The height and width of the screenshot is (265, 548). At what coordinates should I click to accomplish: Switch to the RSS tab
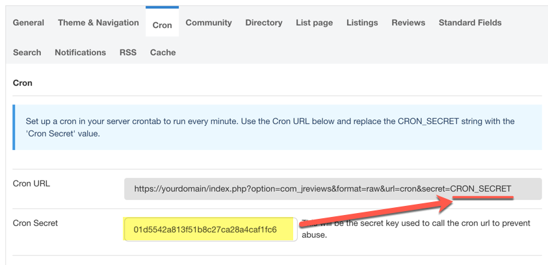tap(128, 53)
